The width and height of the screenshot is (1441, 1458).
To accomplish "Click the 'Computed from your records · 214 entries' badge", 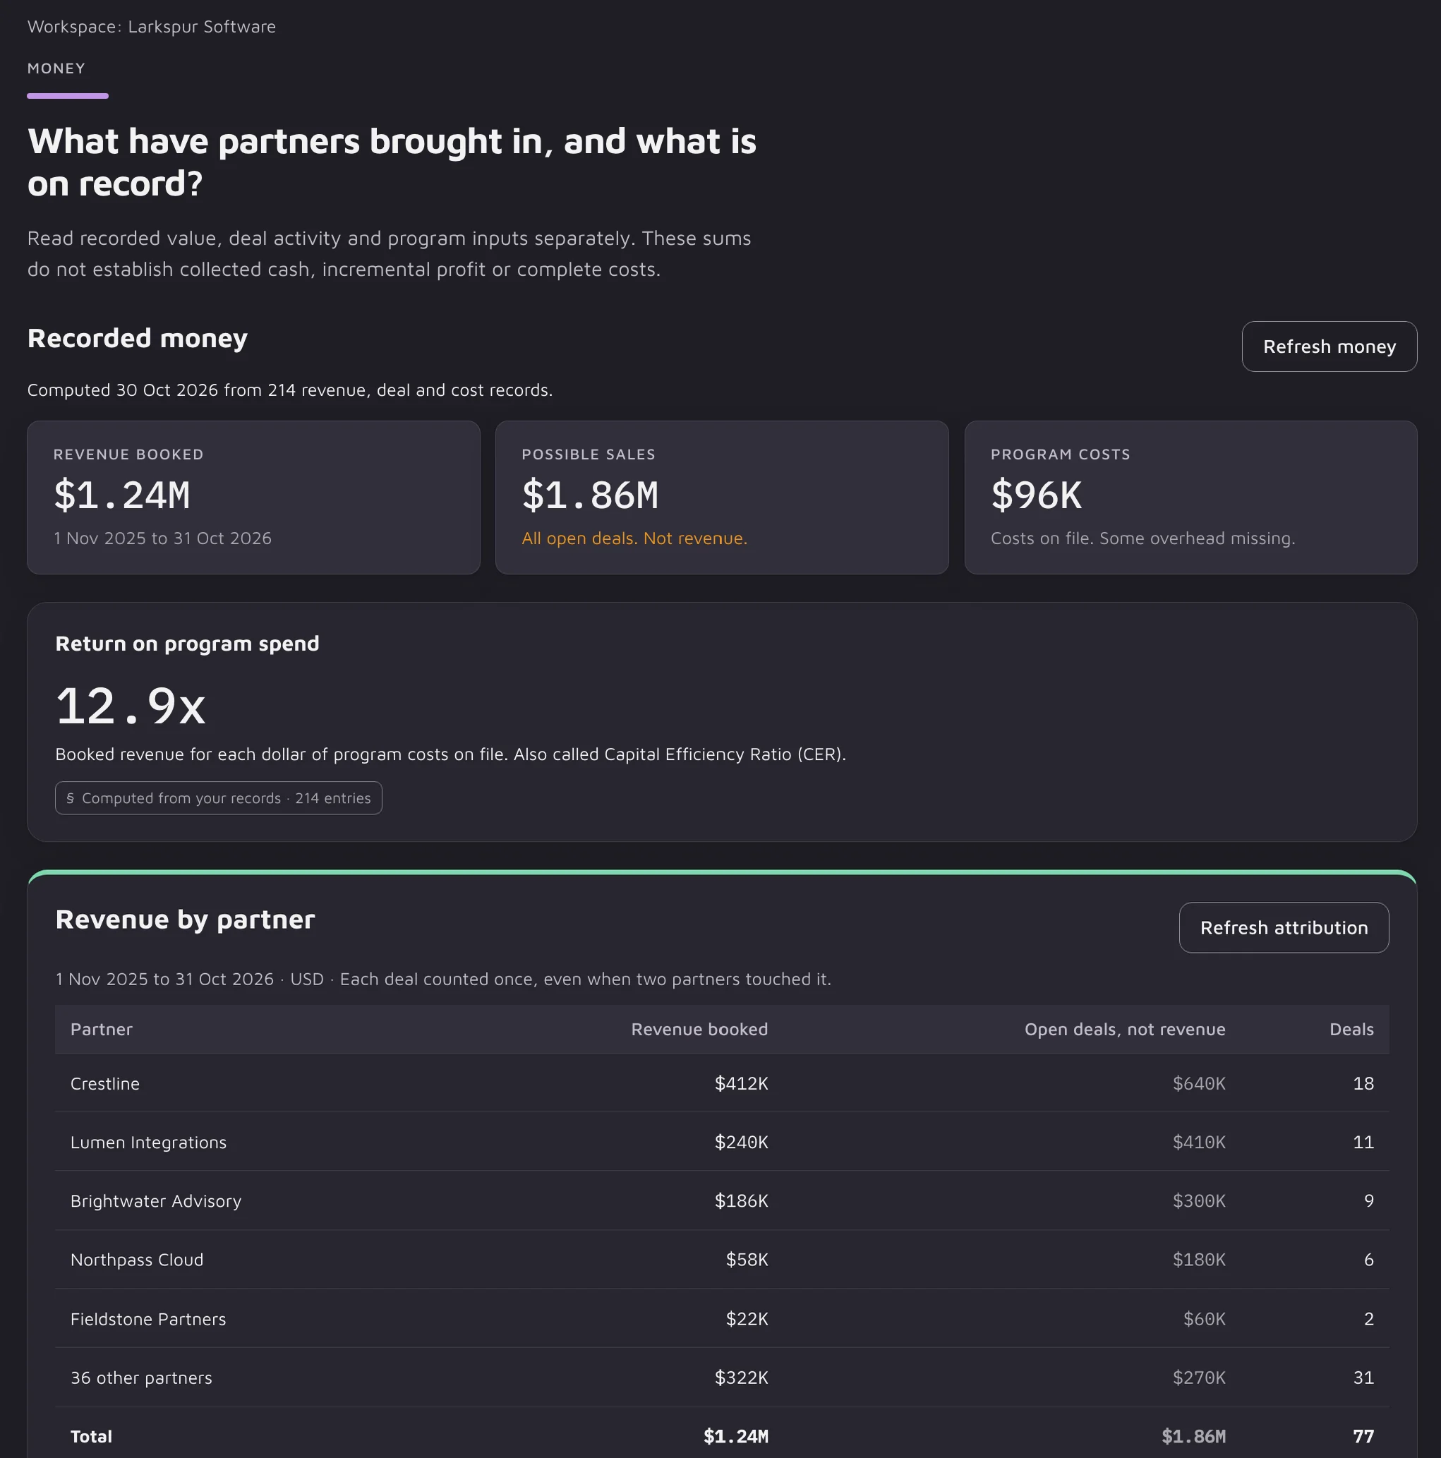I will 219,797.
